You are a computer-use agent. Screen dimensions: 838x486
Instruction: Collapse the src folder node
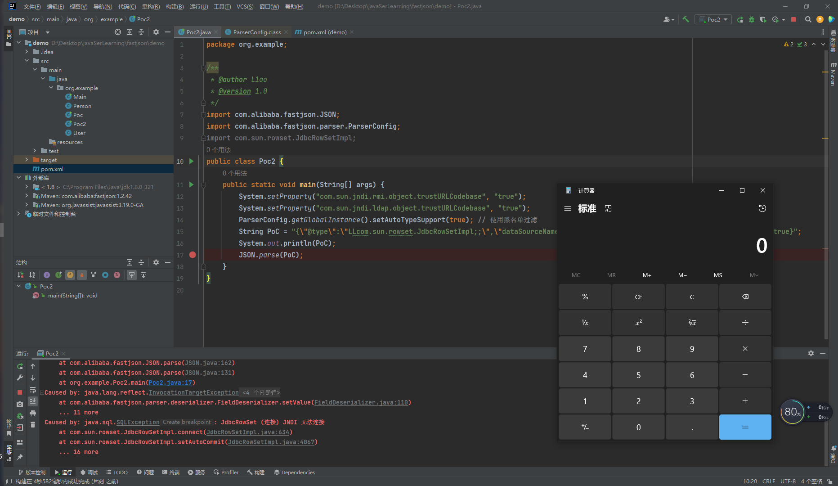coord(27,61)
